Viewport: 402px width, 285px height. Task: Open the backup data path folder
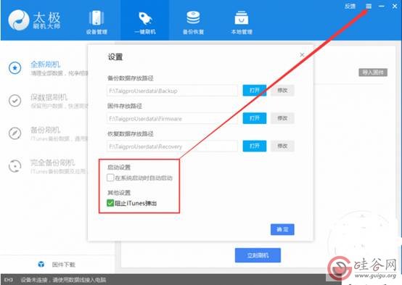pos(255,91)
